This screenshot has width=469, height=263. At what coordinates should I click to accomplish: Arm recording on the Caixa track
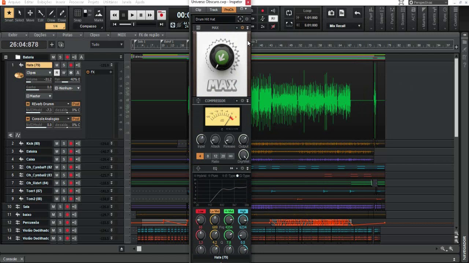(x=71, y=159)
